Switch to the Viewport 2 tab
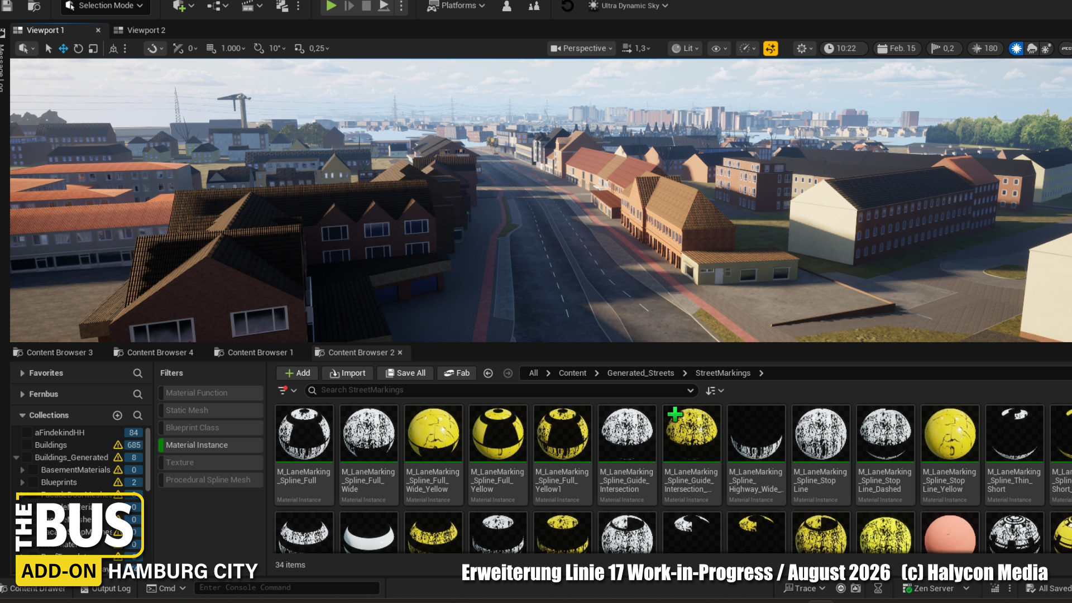The height and width of the screenshot is (603, 1072). 140,30
